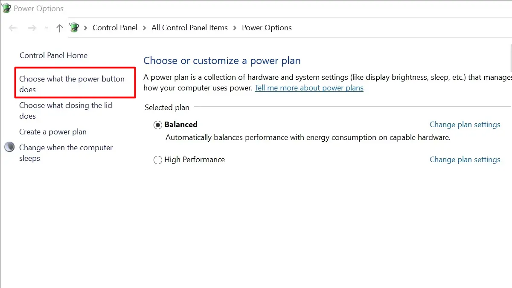Click the icon beside Change when computer sleeps

tap(9, 148)
